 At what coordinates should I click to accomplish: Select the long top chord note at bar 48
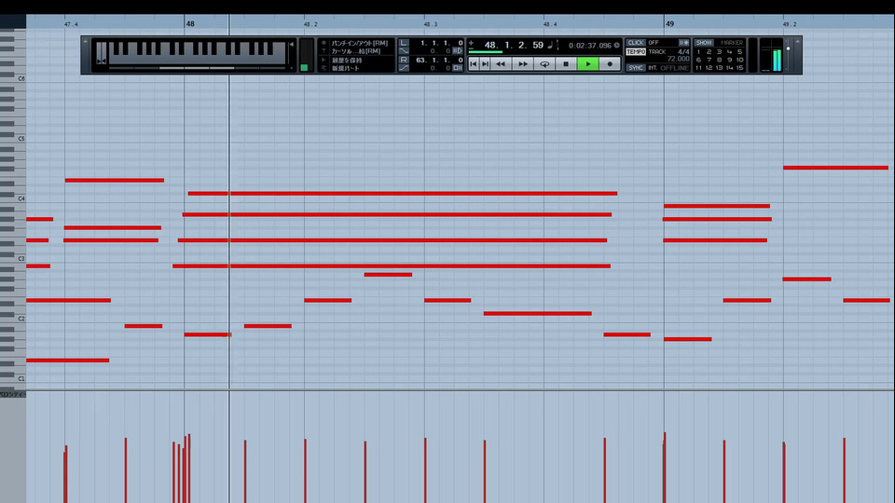tap(403, 194)
